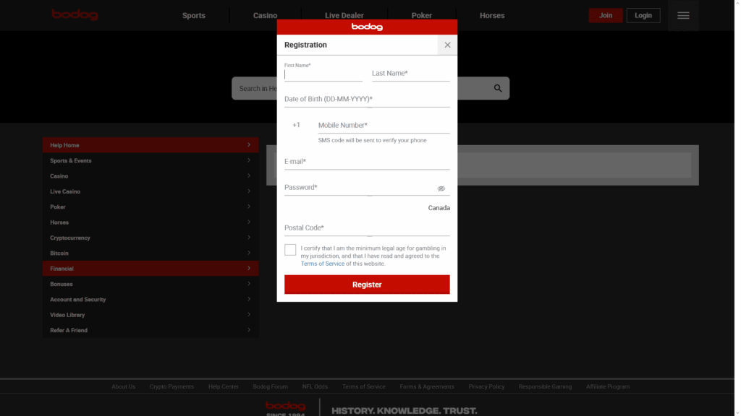This screenshot has height=416, width=741.
Task: Open the +1 country code selector
Action: coord(297,124)
